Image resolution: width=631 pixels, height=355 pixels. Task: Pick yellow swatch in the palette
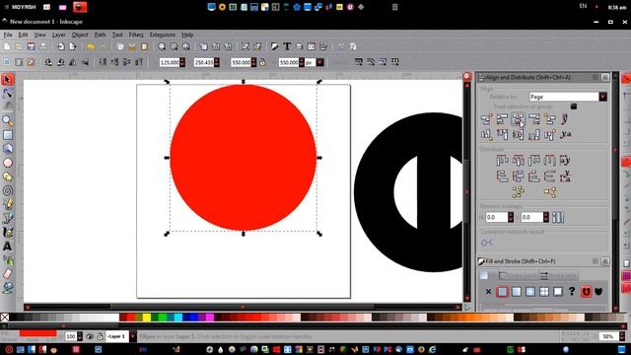tap(147, 318)
